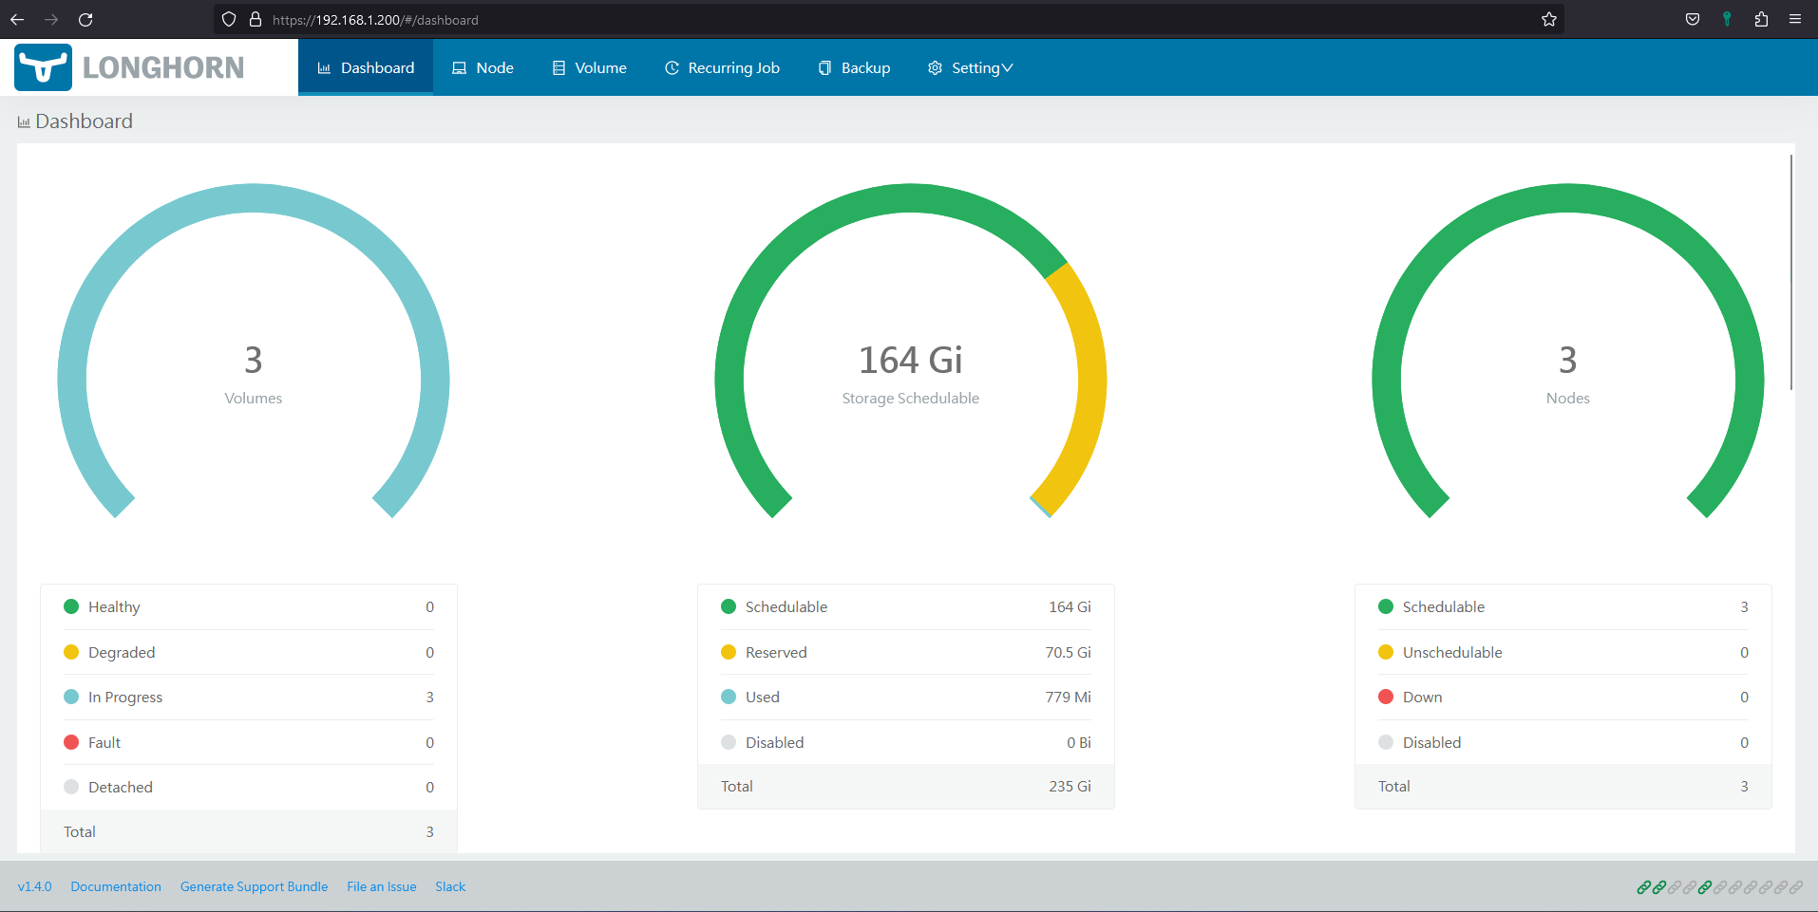Image resolution: width=1818 pixels, height=912 pixels.
Task: Click the green Nodes gauge arc
Action: pos(1568,198)
